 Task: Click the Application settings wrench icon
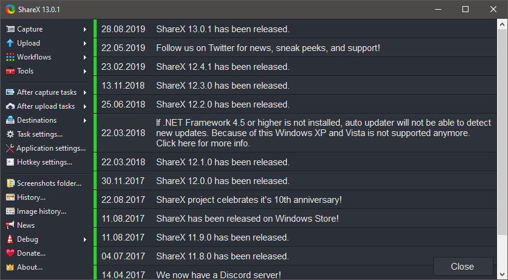[10, 148]
